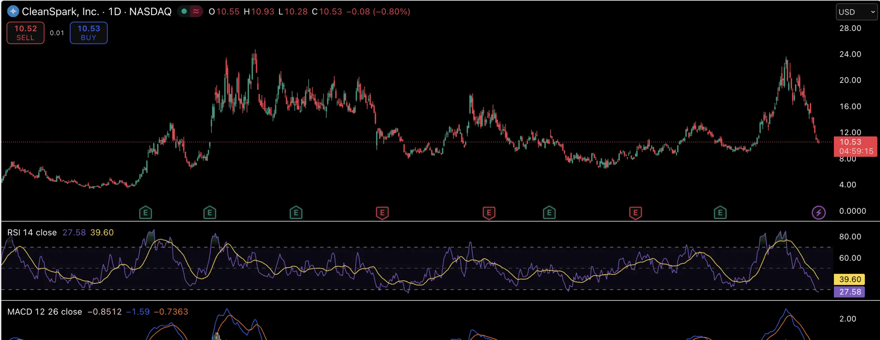
Task: Open the second green earnings marker from left
Action: tap(210, 213)
